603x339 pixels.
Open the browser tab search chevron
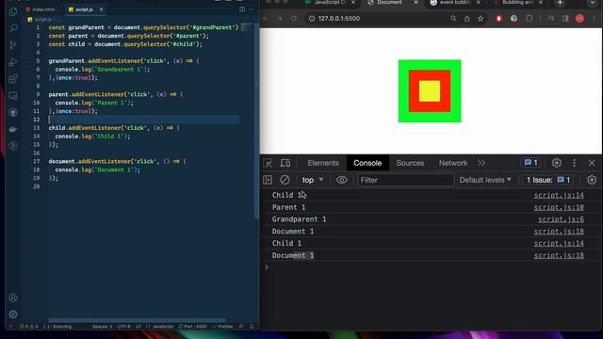pyautogui.click(x=593, y=3)
